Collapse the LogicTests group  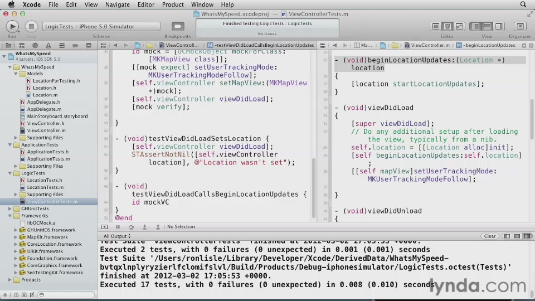click(10, 173)
